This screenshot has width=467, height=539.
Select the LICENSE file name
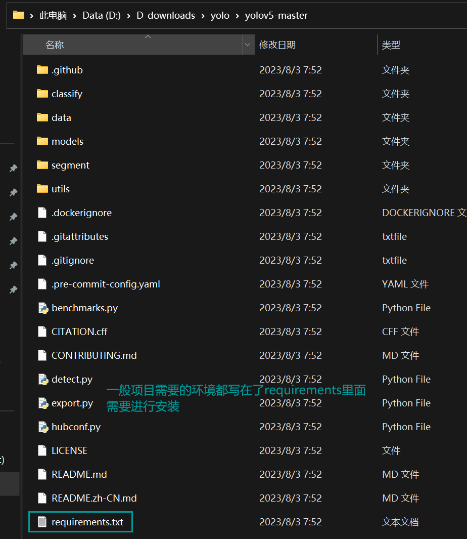coord(70,450)
